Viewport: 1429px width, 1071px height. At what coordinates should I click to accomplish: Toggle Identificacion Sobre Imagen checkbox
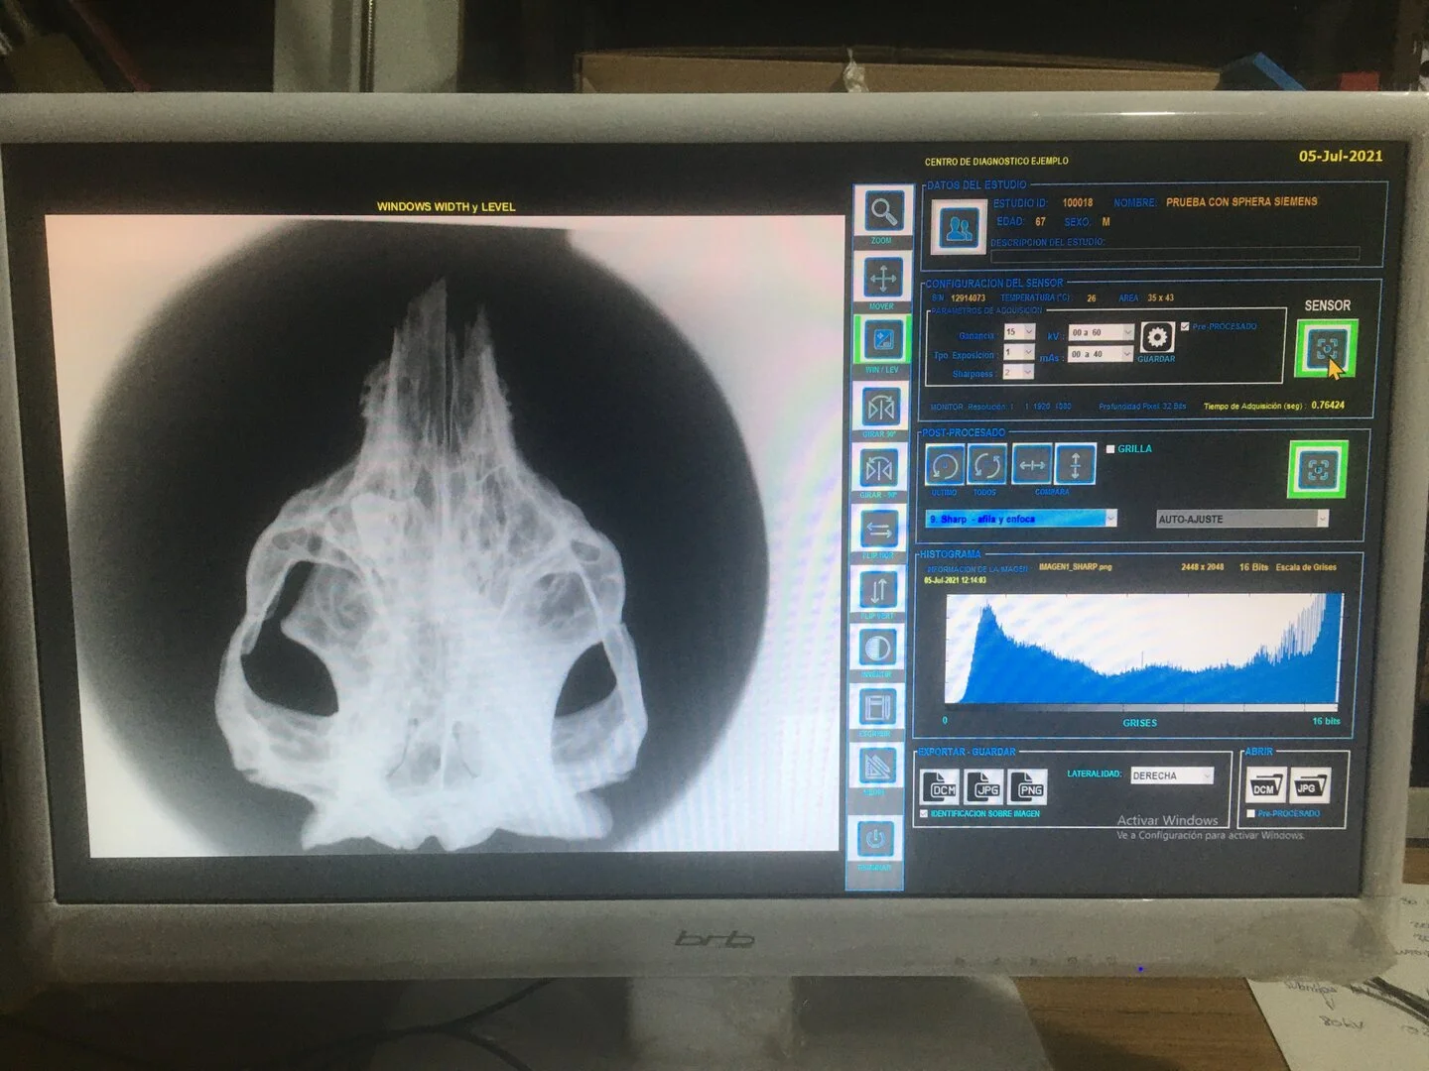[x=924, y=814]
